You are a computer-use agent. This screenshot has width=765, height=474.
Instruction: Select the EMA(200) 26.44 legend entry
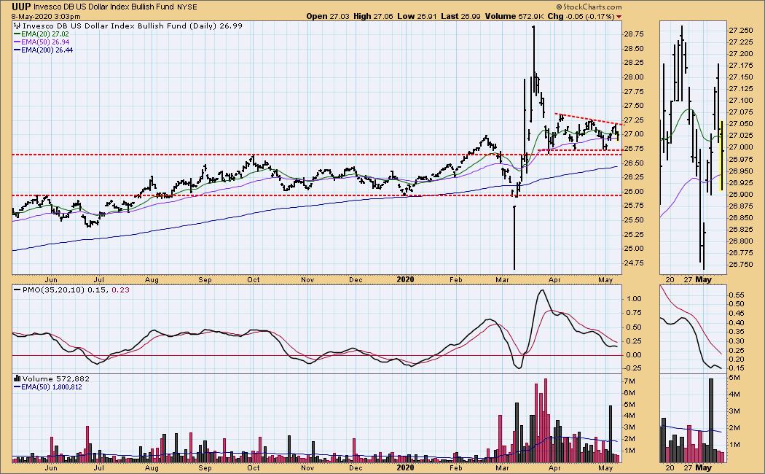coord(44,50)
